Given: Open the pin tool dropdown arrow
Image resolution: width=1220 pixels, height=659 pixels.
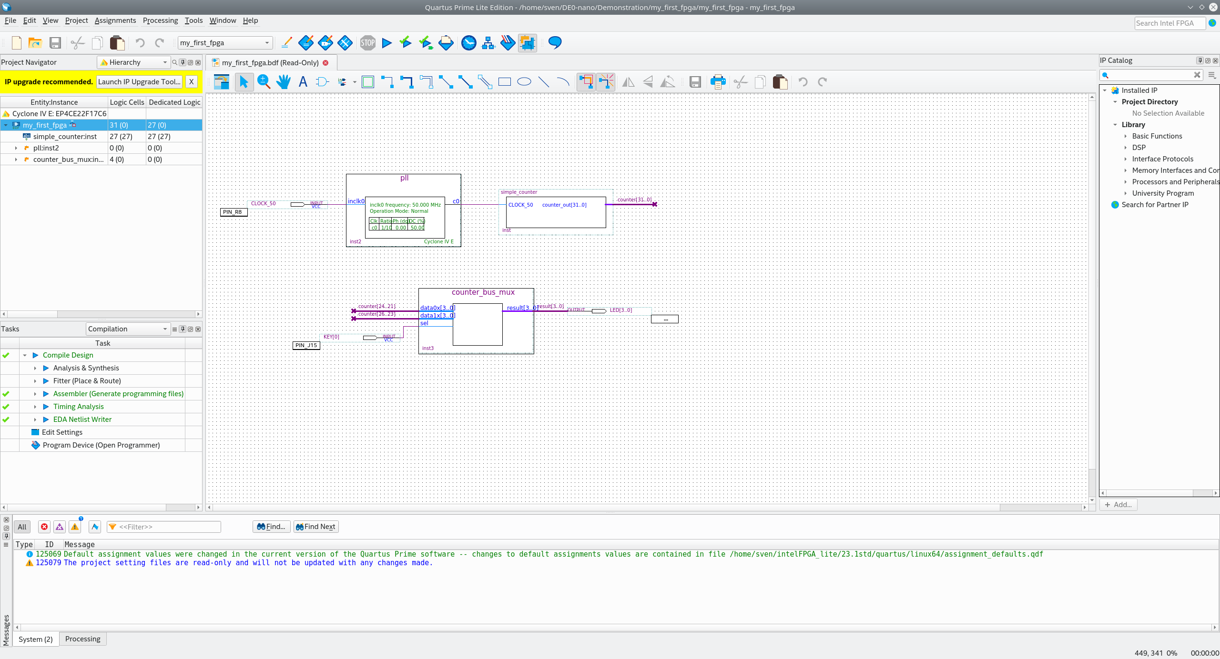Looking at the screenshot, I should 355,82.
